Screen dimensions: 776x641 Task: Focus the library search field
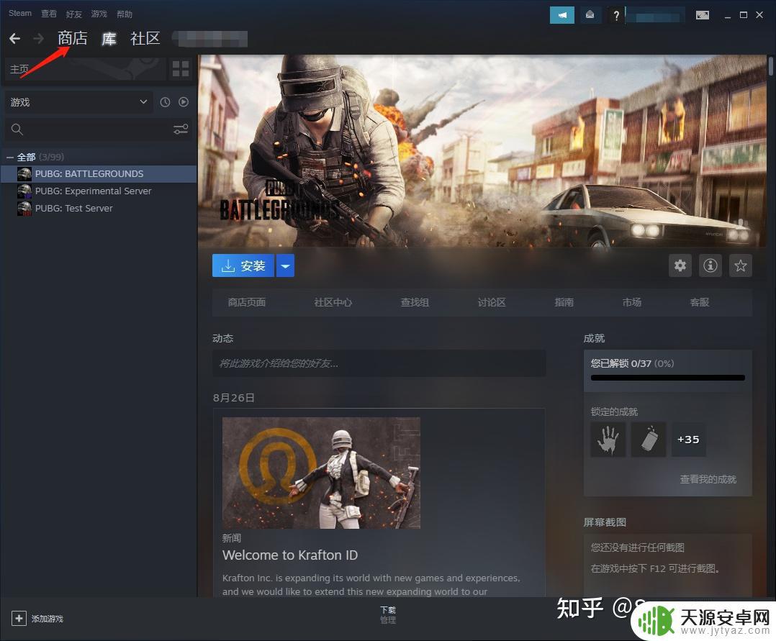click(x=99, y=129)
